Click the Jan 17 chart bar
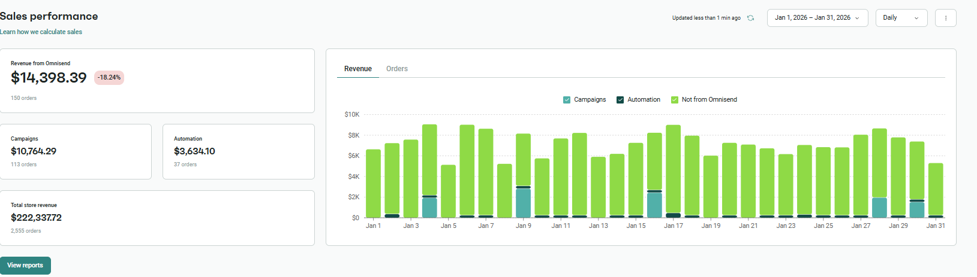The height and width of the screenshot is (277, 977). (x=673, y=172)
